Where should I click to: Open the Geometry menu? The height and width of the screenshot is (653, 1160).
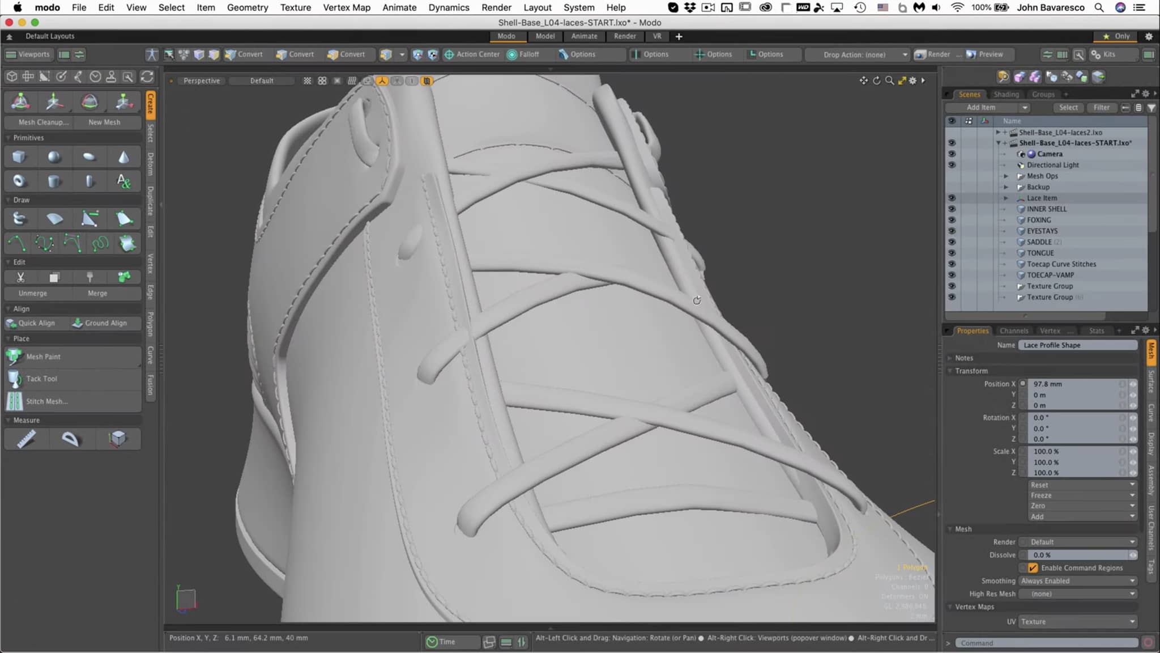(x=247, y=7)
